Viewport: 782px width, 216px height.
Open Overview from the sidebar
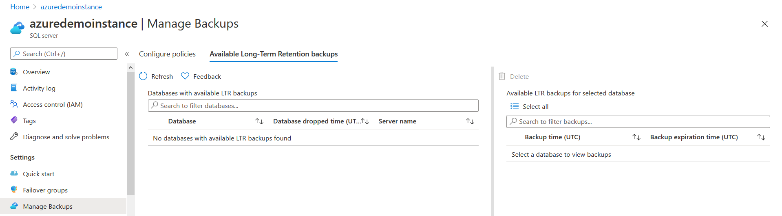[x=36, y=72]
